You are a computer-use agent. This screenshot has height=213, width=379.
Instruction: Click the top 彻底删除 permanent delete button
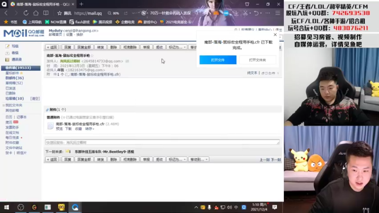[130, 47]
